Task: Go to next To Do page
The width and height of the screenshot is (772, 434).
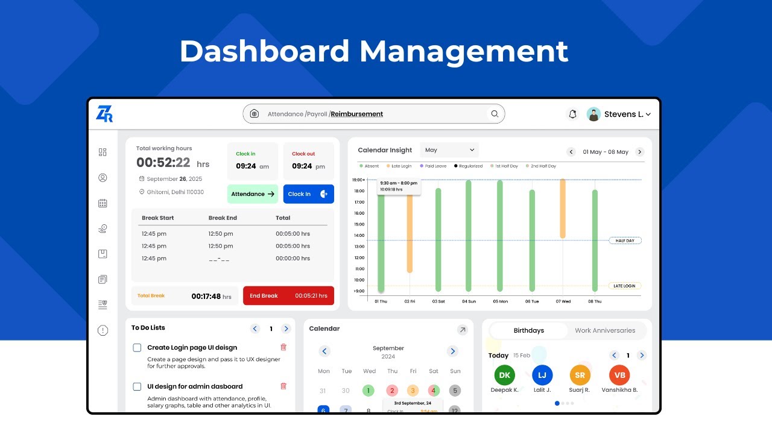Action: point(286,329)
